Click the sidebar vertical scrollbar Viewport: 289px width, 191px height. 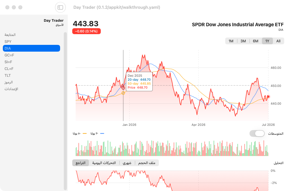coord(65,111)
